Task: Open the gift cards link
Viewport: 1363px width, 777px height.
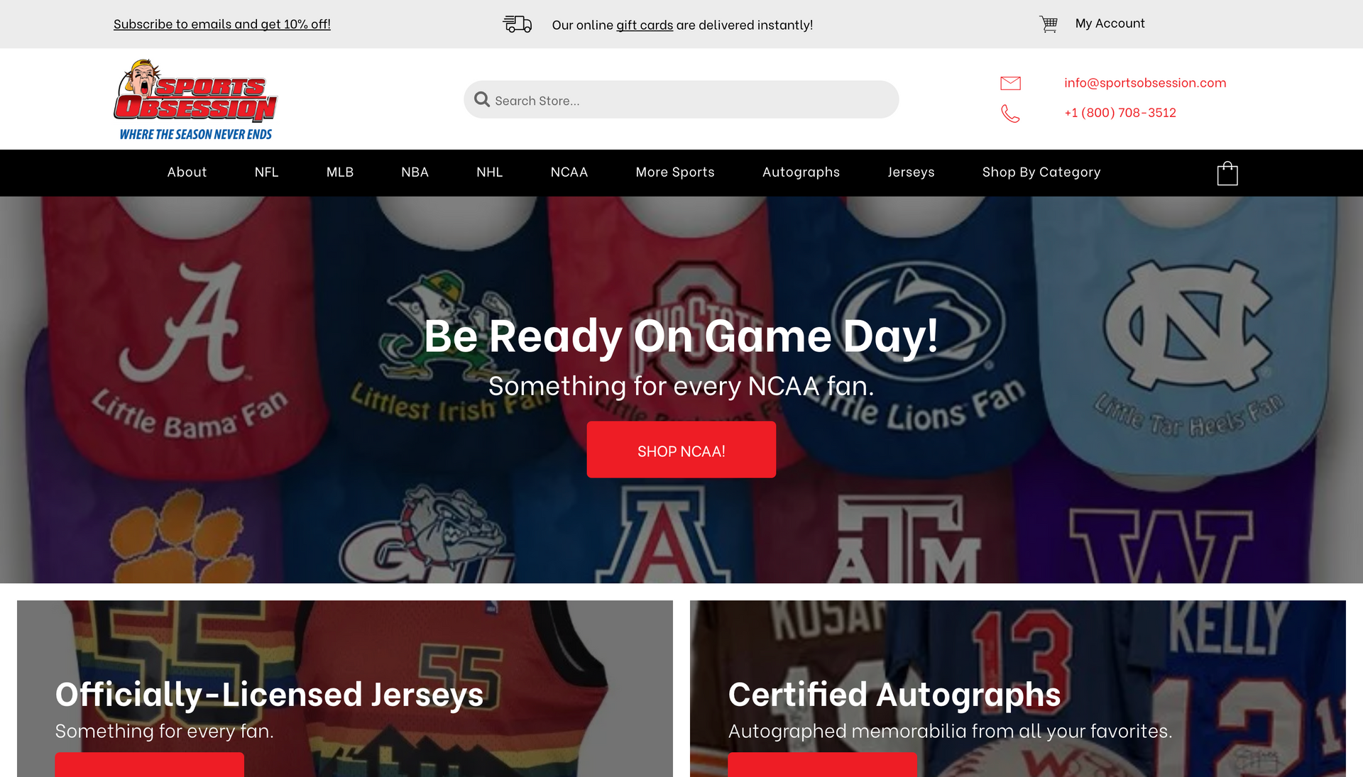Action: click(x=644, y=25)
